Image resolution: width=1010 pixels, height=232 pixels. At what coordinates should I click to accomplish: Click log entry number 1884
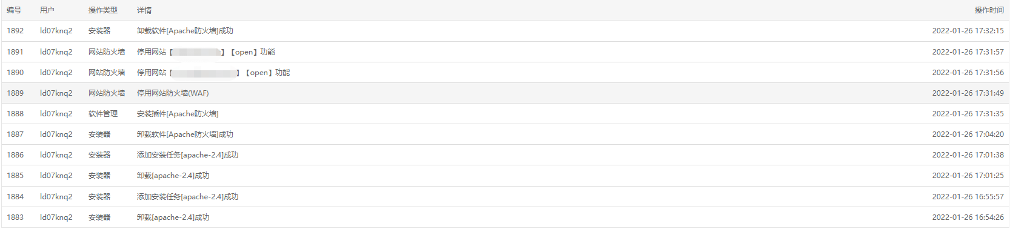[15, 197]
